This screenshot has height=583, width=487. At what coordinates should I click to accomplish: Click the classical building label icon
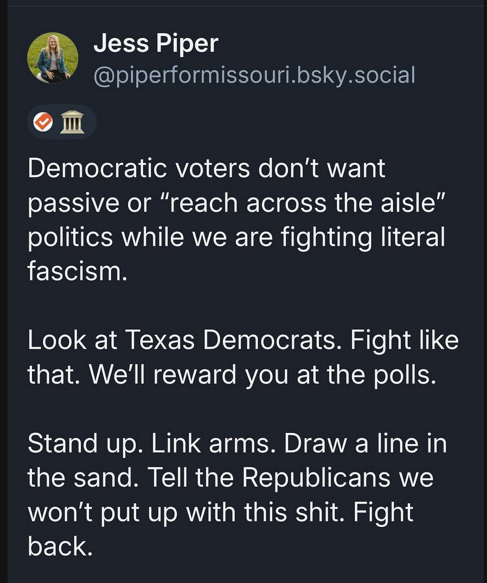pos(73,121)
